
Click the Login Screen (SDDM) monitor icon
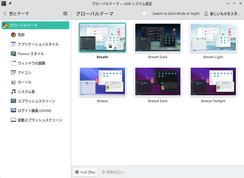(x=13, y=111)
